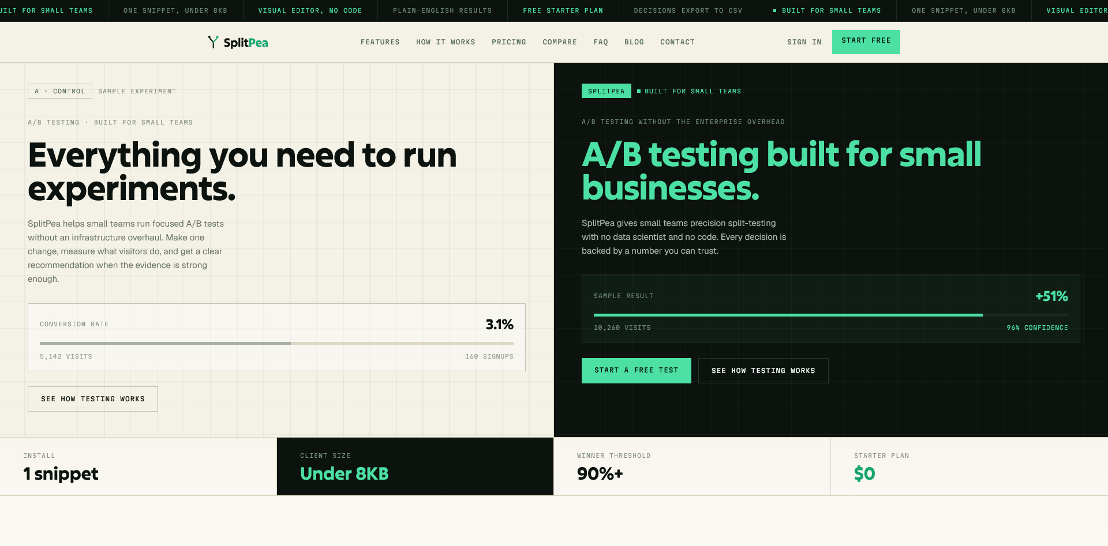Click the +51% sample result value
Screen dimensions: 1108x546
(1051, 296)
